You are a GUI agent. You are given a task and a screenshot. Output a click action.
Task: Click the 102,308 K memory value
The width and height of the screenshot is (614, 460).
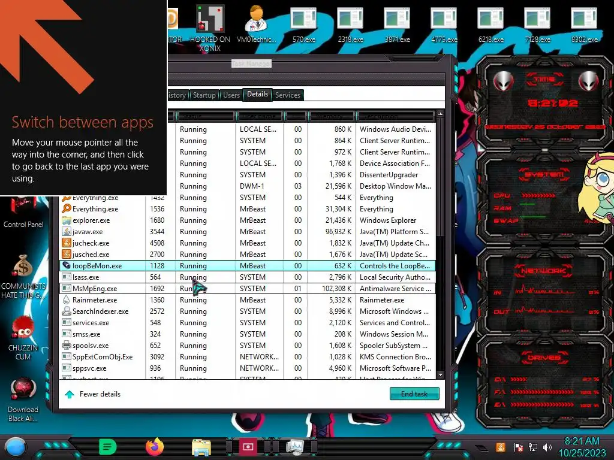coord(336,289)
